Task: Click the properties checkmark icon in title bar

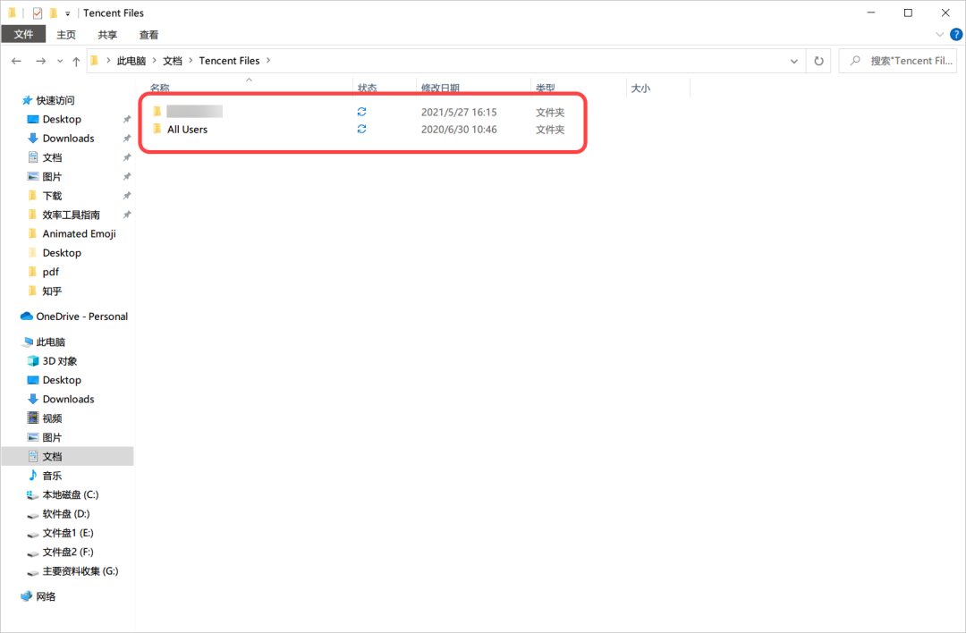Action: [38, 13]
